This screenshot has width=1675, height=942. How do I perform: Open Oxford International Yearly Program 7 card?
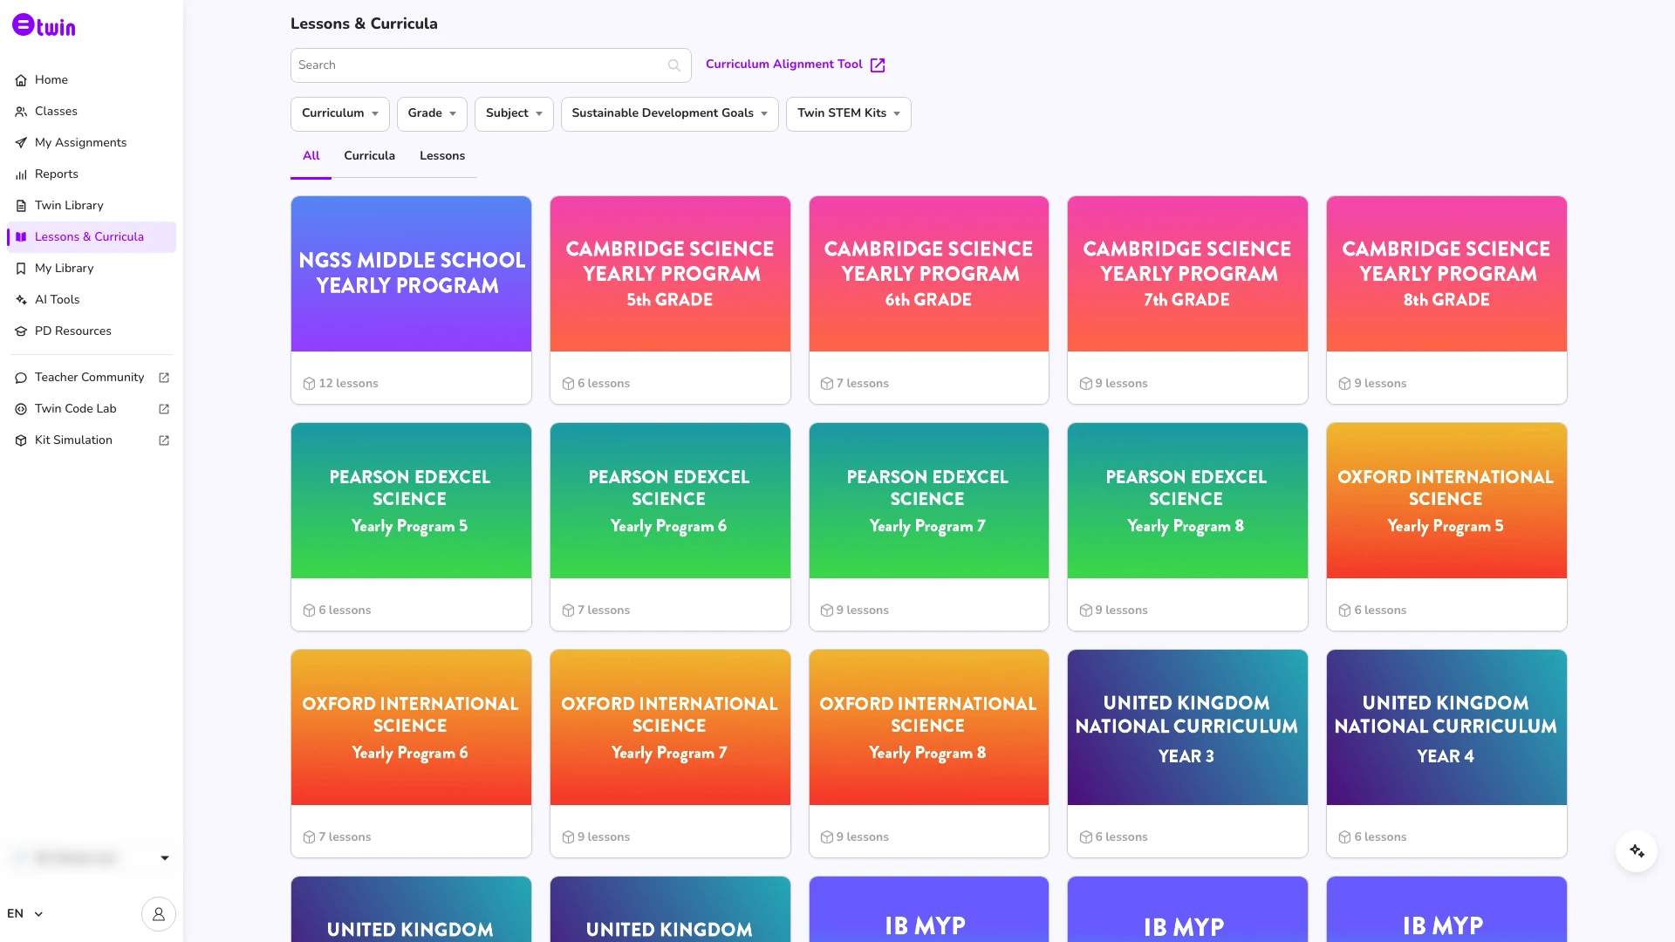670,753
